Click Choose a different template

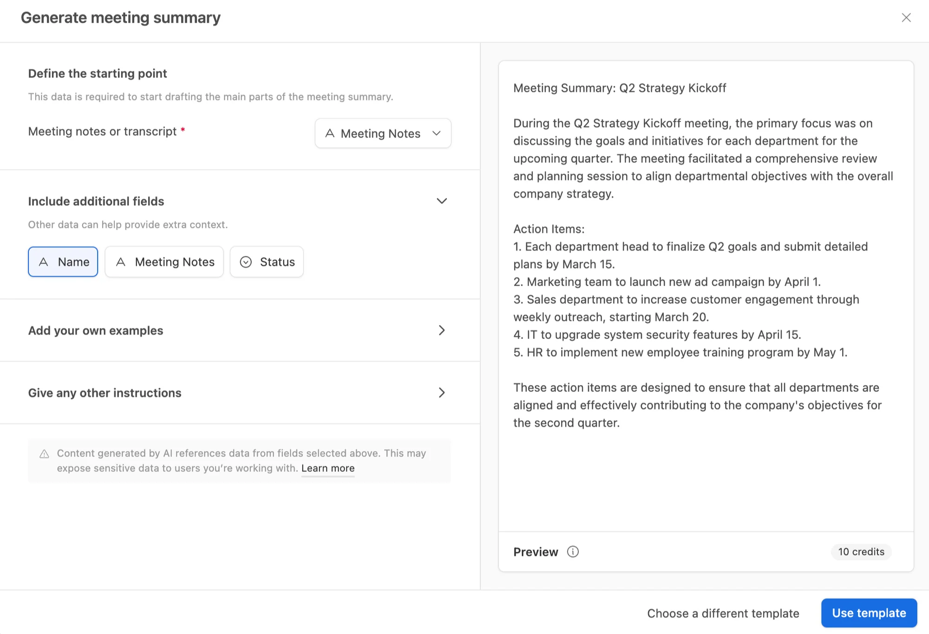[x=723, y=614]
